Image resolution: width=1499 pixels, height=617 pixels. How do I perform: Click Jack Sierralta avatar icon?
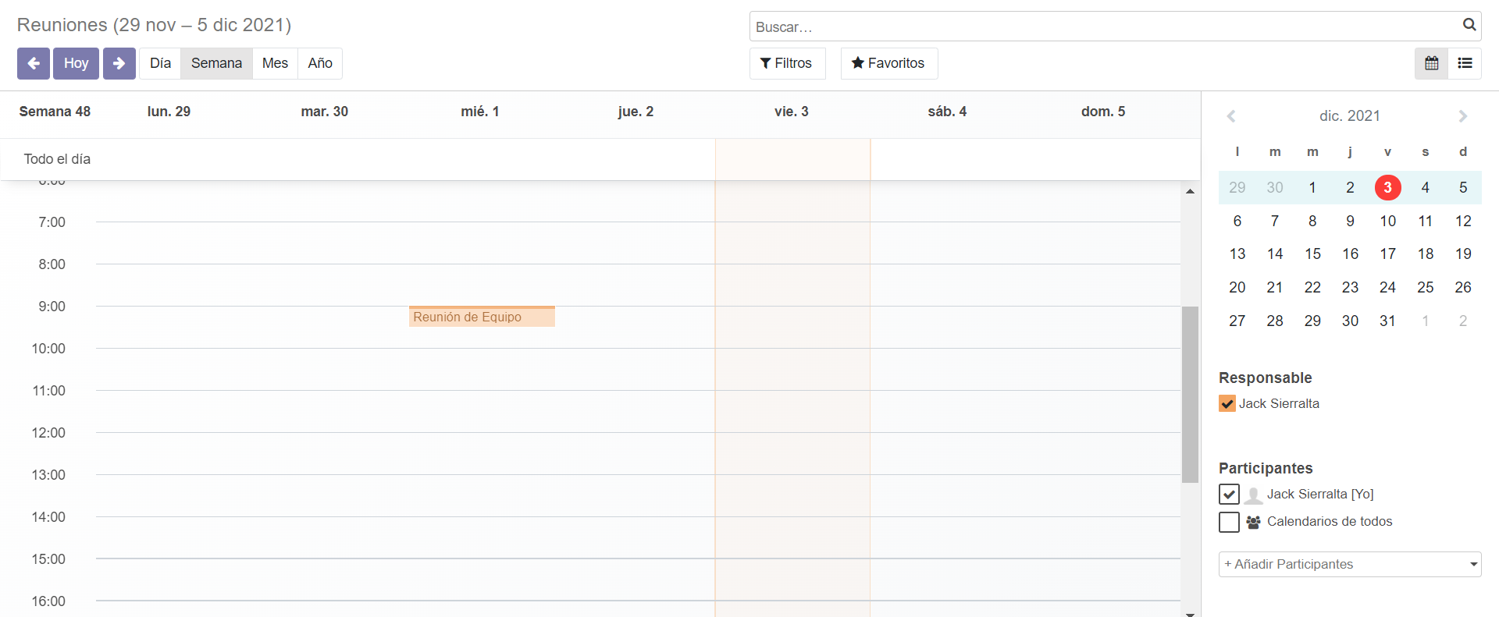click(1253, 495)
